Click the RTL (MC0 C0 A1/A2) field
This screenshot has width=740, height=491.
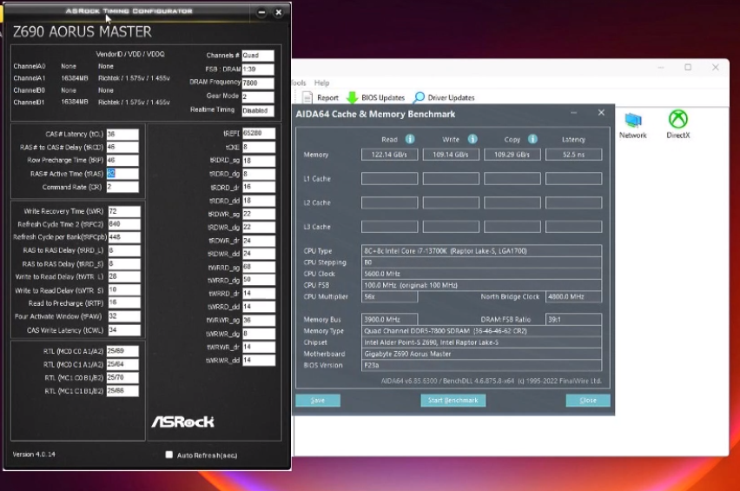click(x=122, y=351)
